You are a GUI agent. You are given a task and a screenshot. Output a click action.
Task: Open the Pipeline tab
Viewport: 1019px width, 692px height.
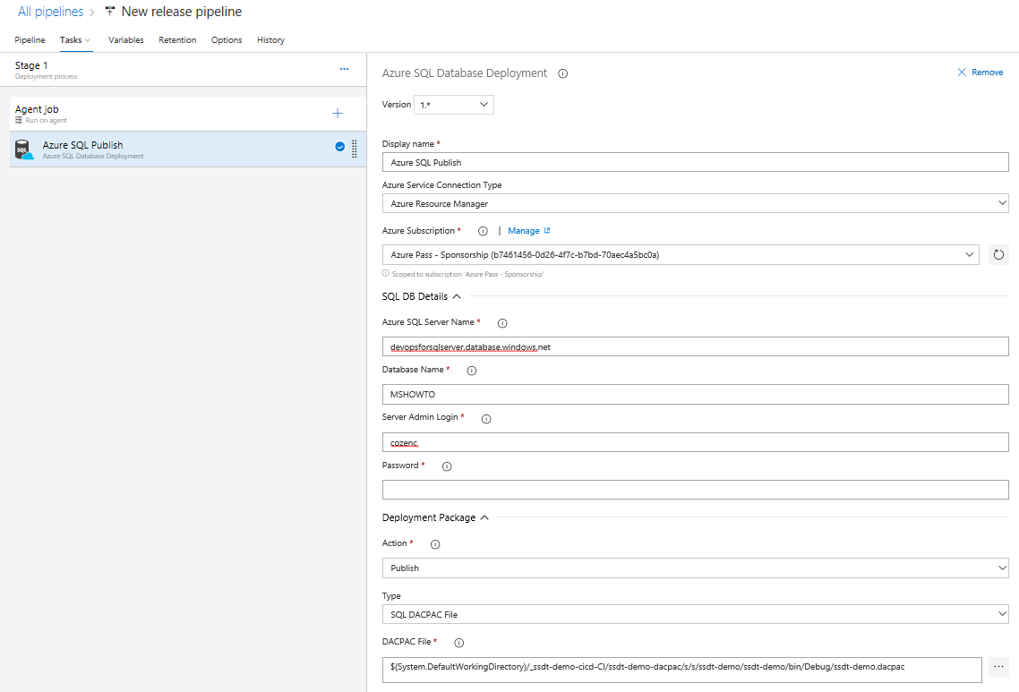tap(30, 40)
